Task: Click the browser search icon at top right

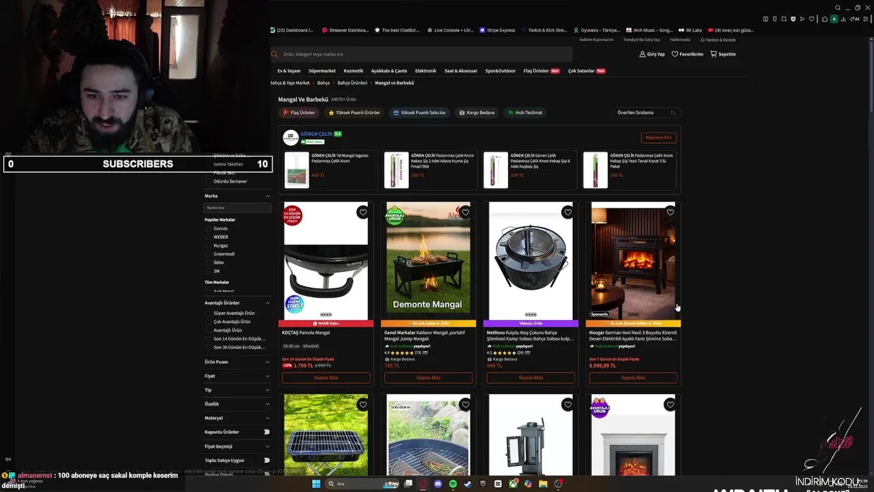Action: (838, 8)
